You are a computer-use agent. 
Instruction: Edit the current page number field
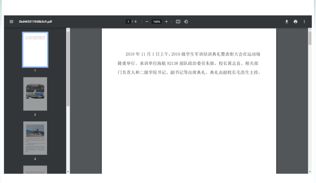(128, 22)
